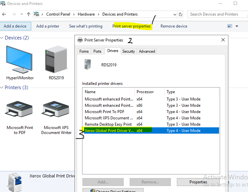The width and height of the screenshot is (248, 192).
Task: Select Hardware in the breadcrumb
Action: [x=86, y=14]
